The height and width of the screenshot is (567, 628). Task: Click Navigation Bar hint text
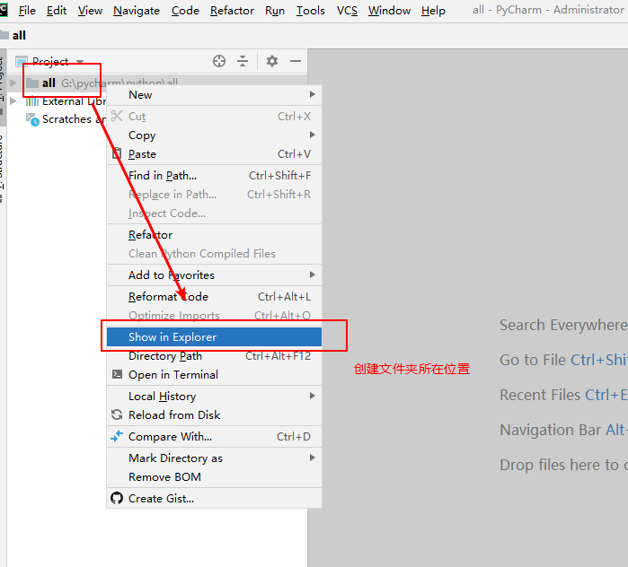coord(563,430)
